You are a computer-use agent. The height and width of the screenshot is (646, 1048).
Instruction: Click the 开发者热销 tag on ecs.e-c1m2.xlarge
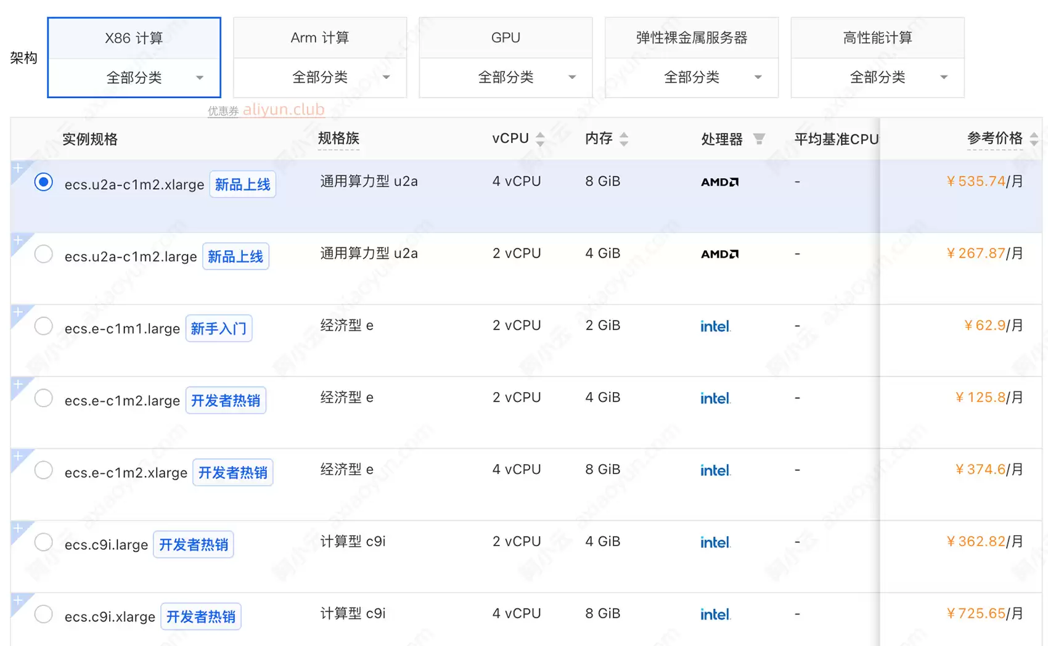(x=232, y=473)
